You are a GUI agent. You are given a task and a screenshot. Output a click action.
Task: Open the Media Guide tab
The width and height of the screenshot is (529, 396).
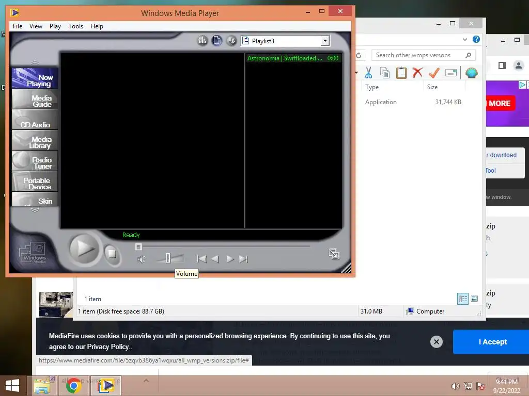point(35,100)
